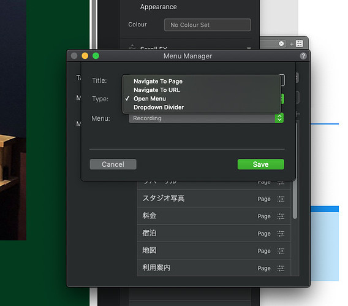Image resolution: width=348 pixels, height=306 pixels.
Task: Click the menu items list scrollbar
Action: pos(295,171)
